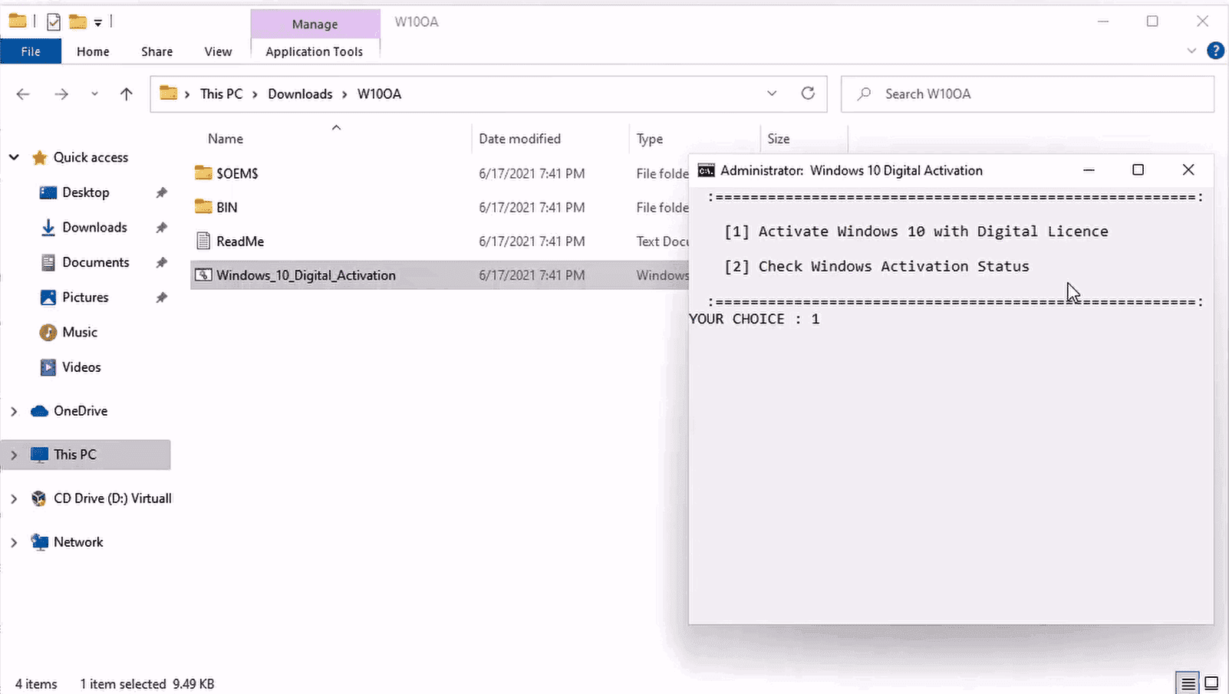Open the File ribbon tab

pyautogui.click(x=31, y=51)
